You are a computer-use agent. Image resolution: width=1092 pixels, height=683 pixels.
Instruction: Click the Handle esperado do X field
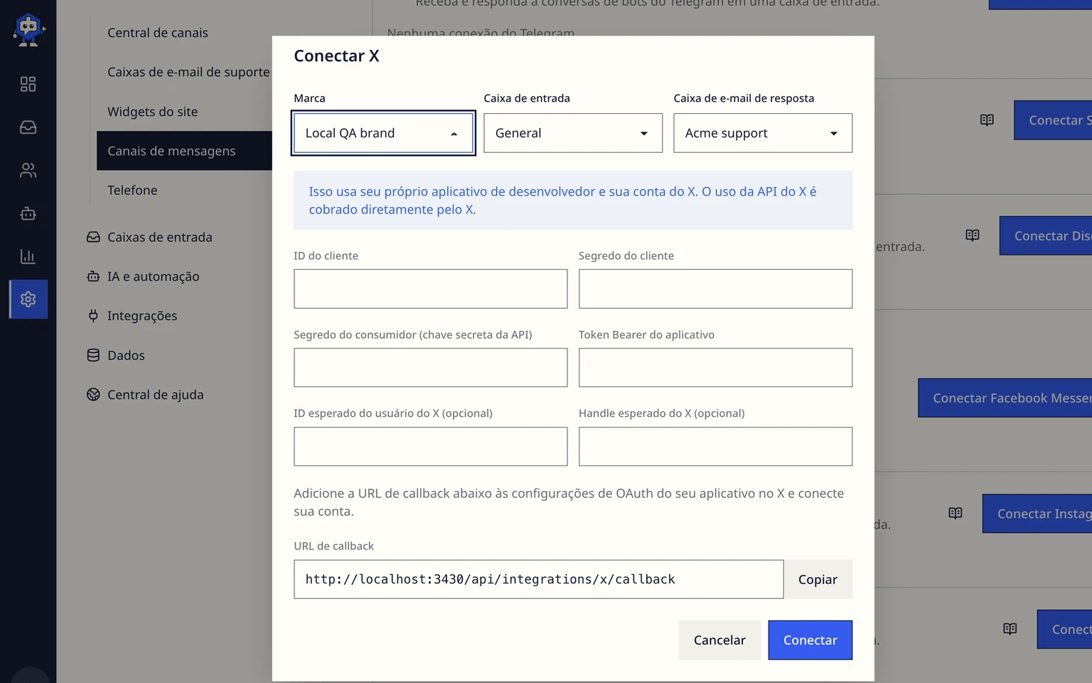[x=715, y=447]
